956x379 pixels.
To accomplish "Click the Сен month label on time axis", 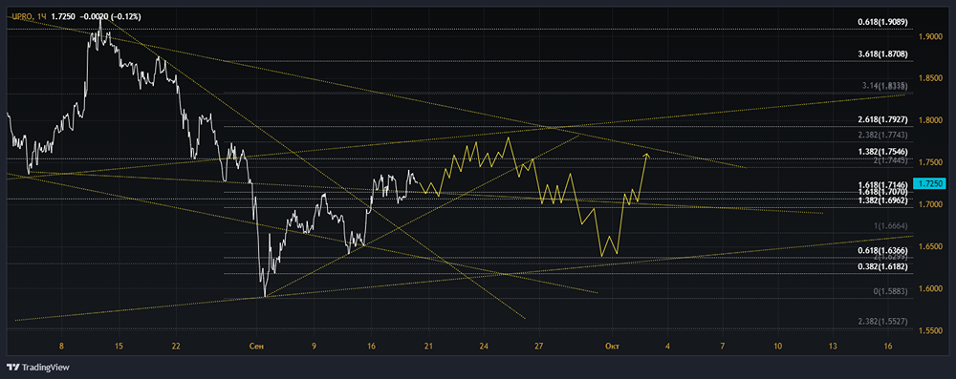I will [x=256, y=347].
